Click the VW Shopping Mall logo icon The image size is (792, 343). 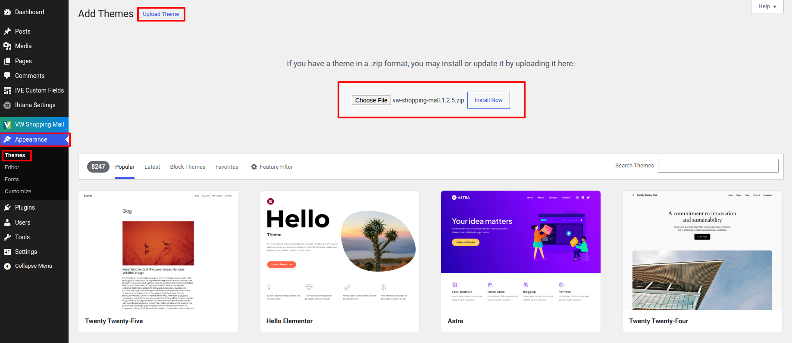[7, 124]
